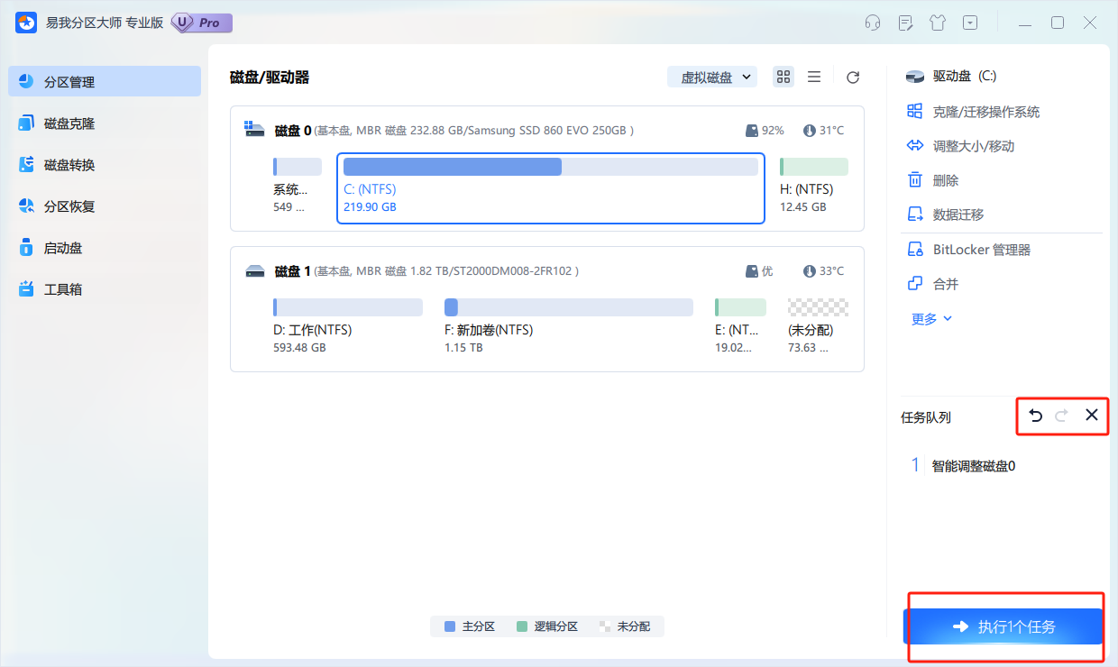Click 克隆/迁移操作系统 in right panel
This screenshot has width=1118, height=667.
coord(974,112)
